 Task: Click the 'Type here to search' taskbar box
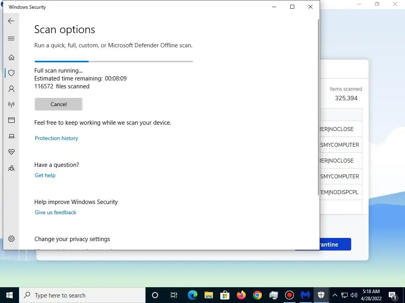82,295
